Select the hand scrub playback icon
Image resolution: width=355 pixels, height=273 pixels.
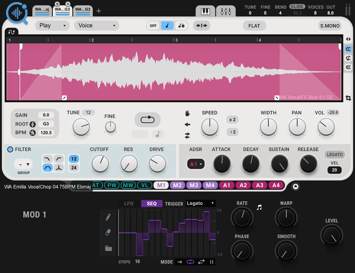[187, 113]
